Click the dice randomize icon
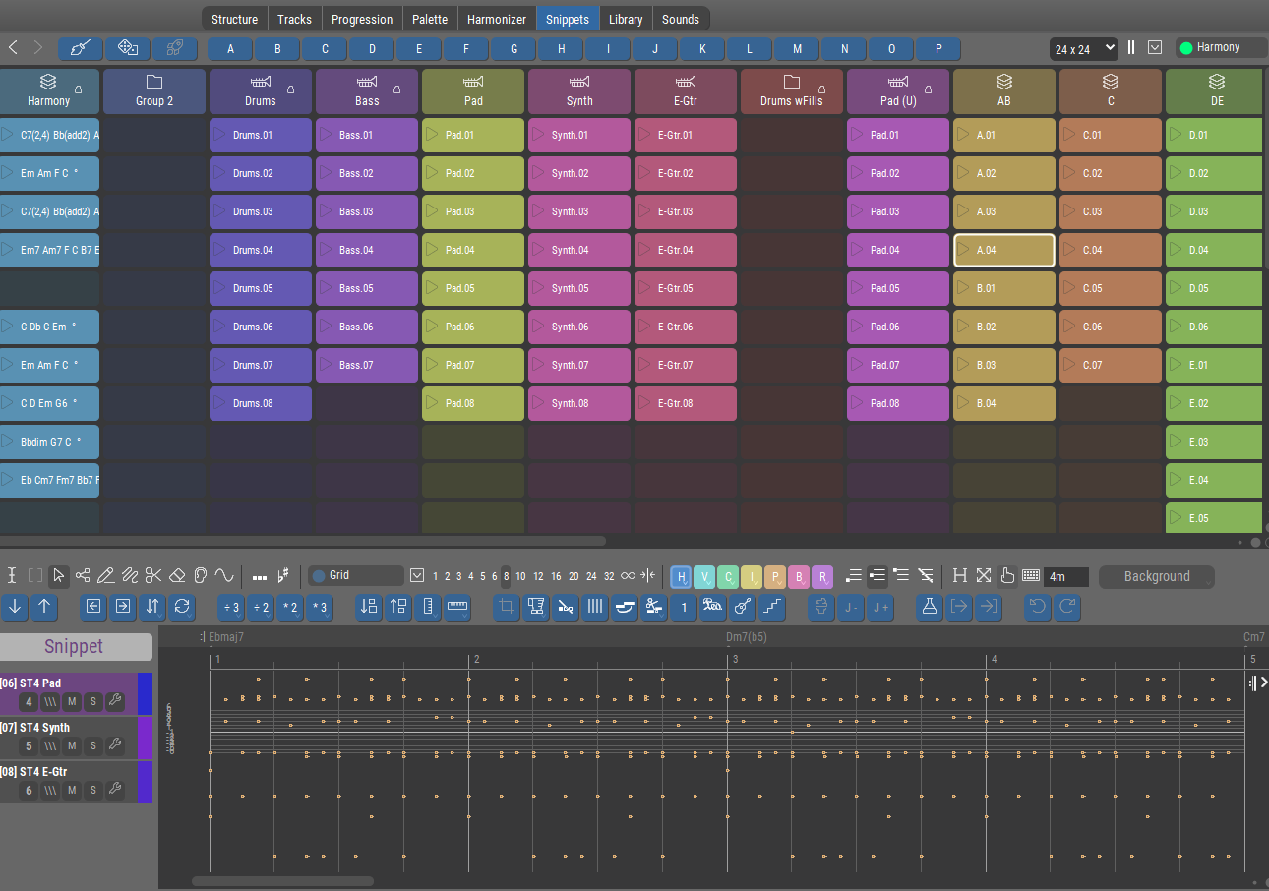This screenshot has height=891, width=1269. click(x=128, y=47)
